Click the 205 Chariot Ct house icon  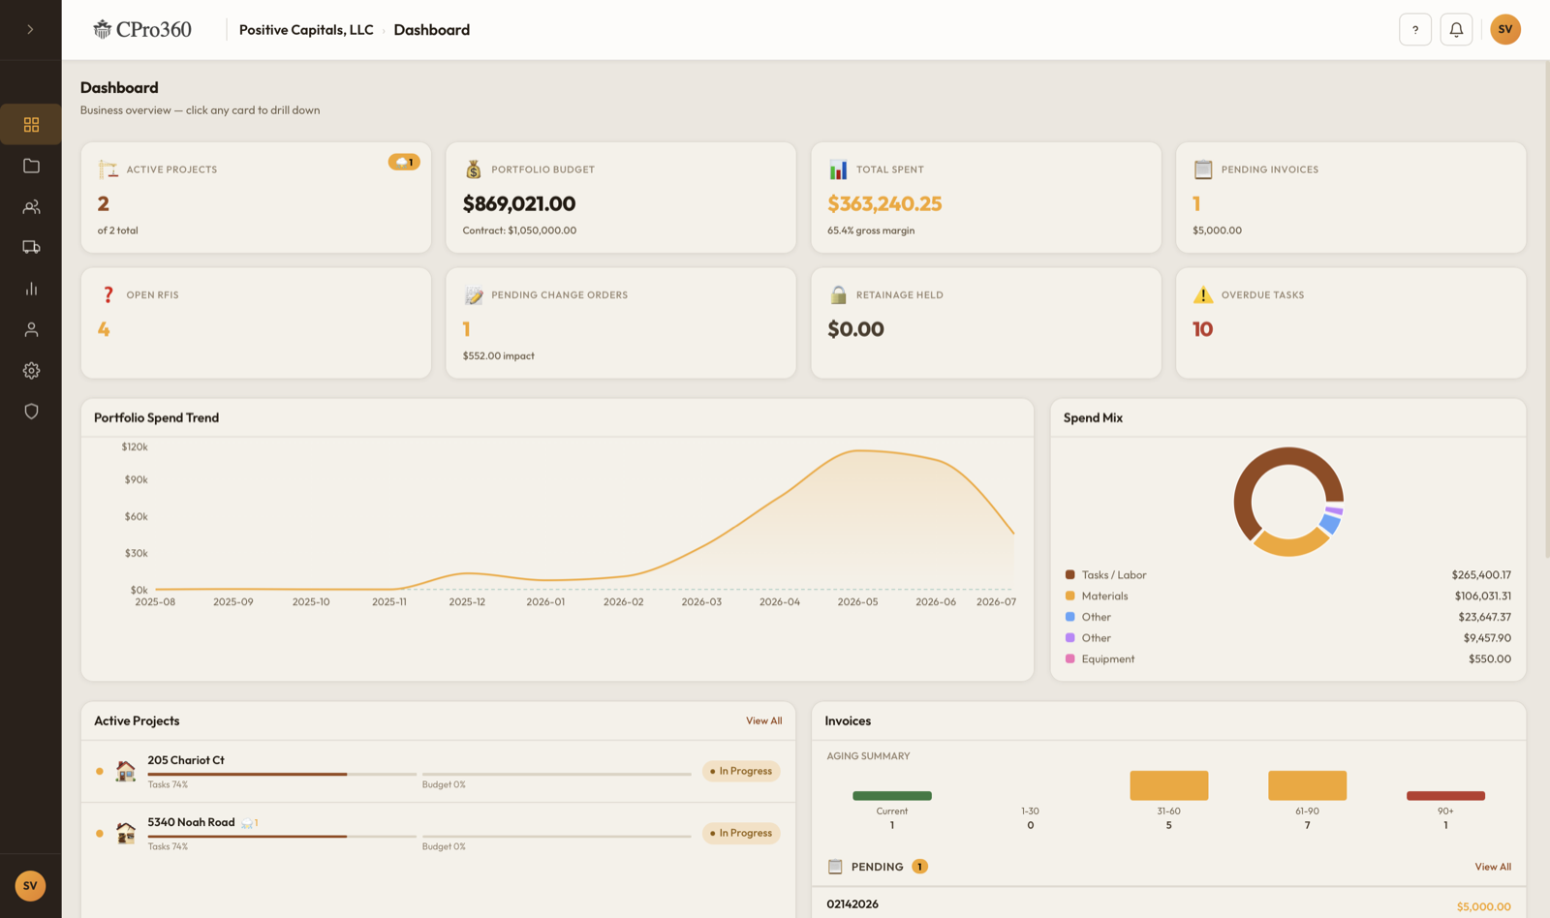[125, 772]
